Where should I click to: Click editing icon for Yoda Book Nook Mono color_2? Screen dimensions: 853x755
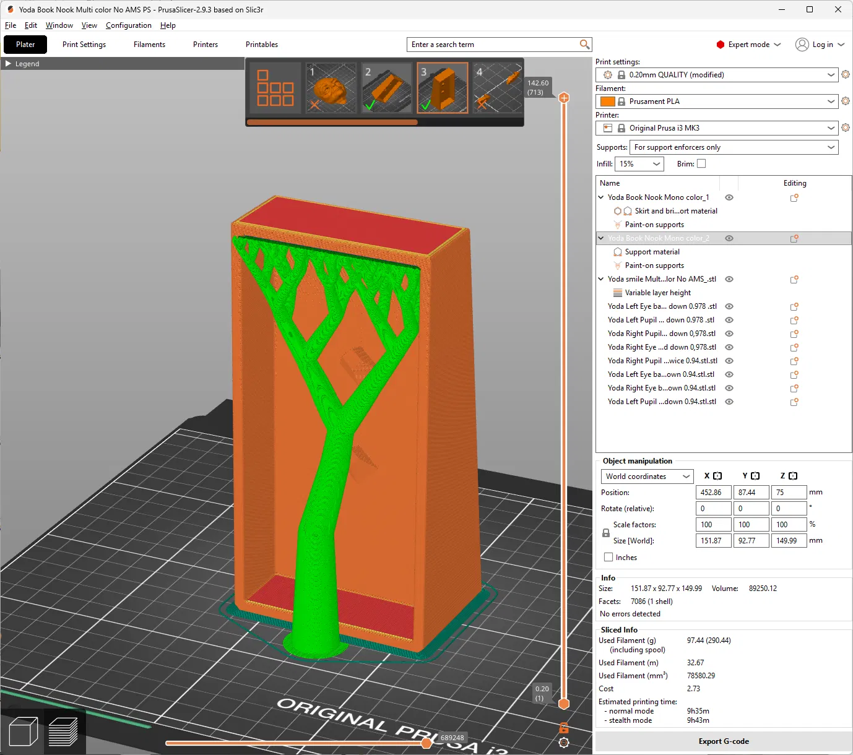pyautogui.click(x=794, y=238)
